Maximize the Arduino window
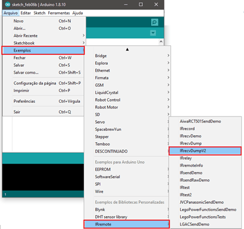 141,4
